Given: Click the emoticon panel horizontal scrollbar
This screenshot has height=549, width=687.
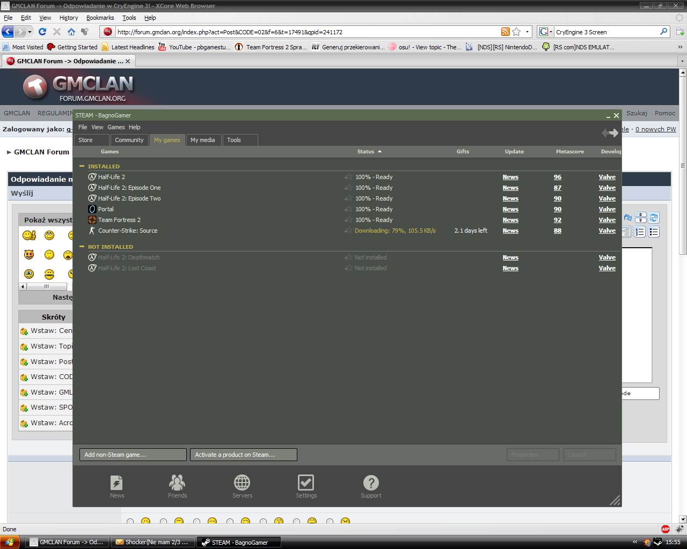Looking at the screenshot, I should click(x=46, y=286).
